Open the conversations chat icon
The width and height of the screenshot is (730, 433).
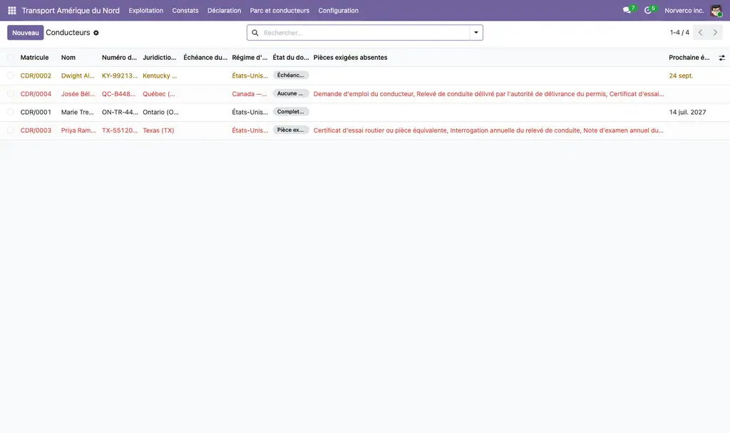pyautogui.click(x=627, y=10)
